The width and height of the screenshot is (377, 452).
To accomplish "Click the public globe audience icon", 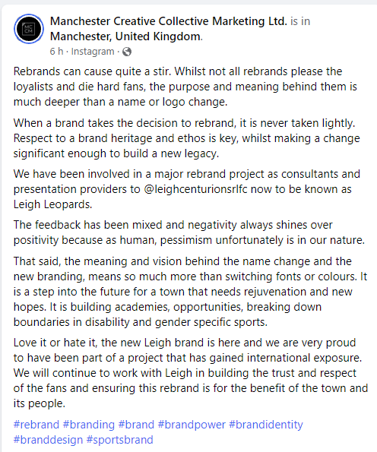I will tap(127, 52).
